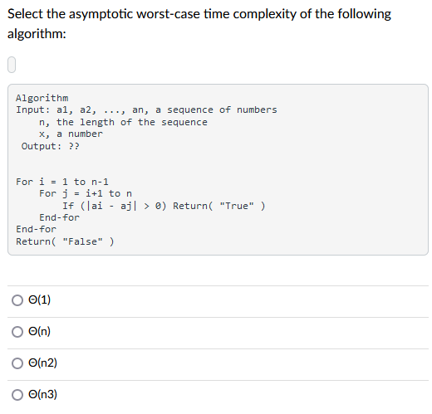
Task: Click the inner 'End-for' indented line
Action: (59, 217)
